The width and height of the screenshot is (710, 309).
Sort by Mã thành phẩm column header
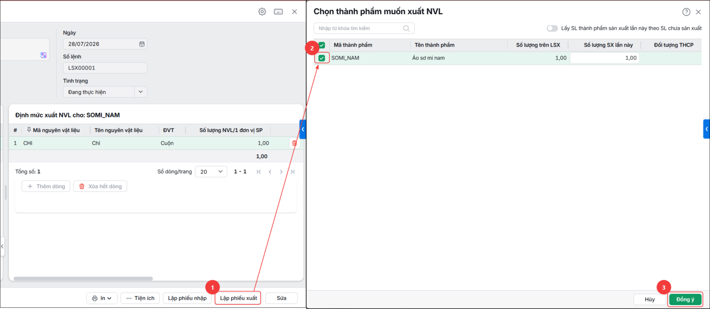pyautogui.click(x=353, y=45)
